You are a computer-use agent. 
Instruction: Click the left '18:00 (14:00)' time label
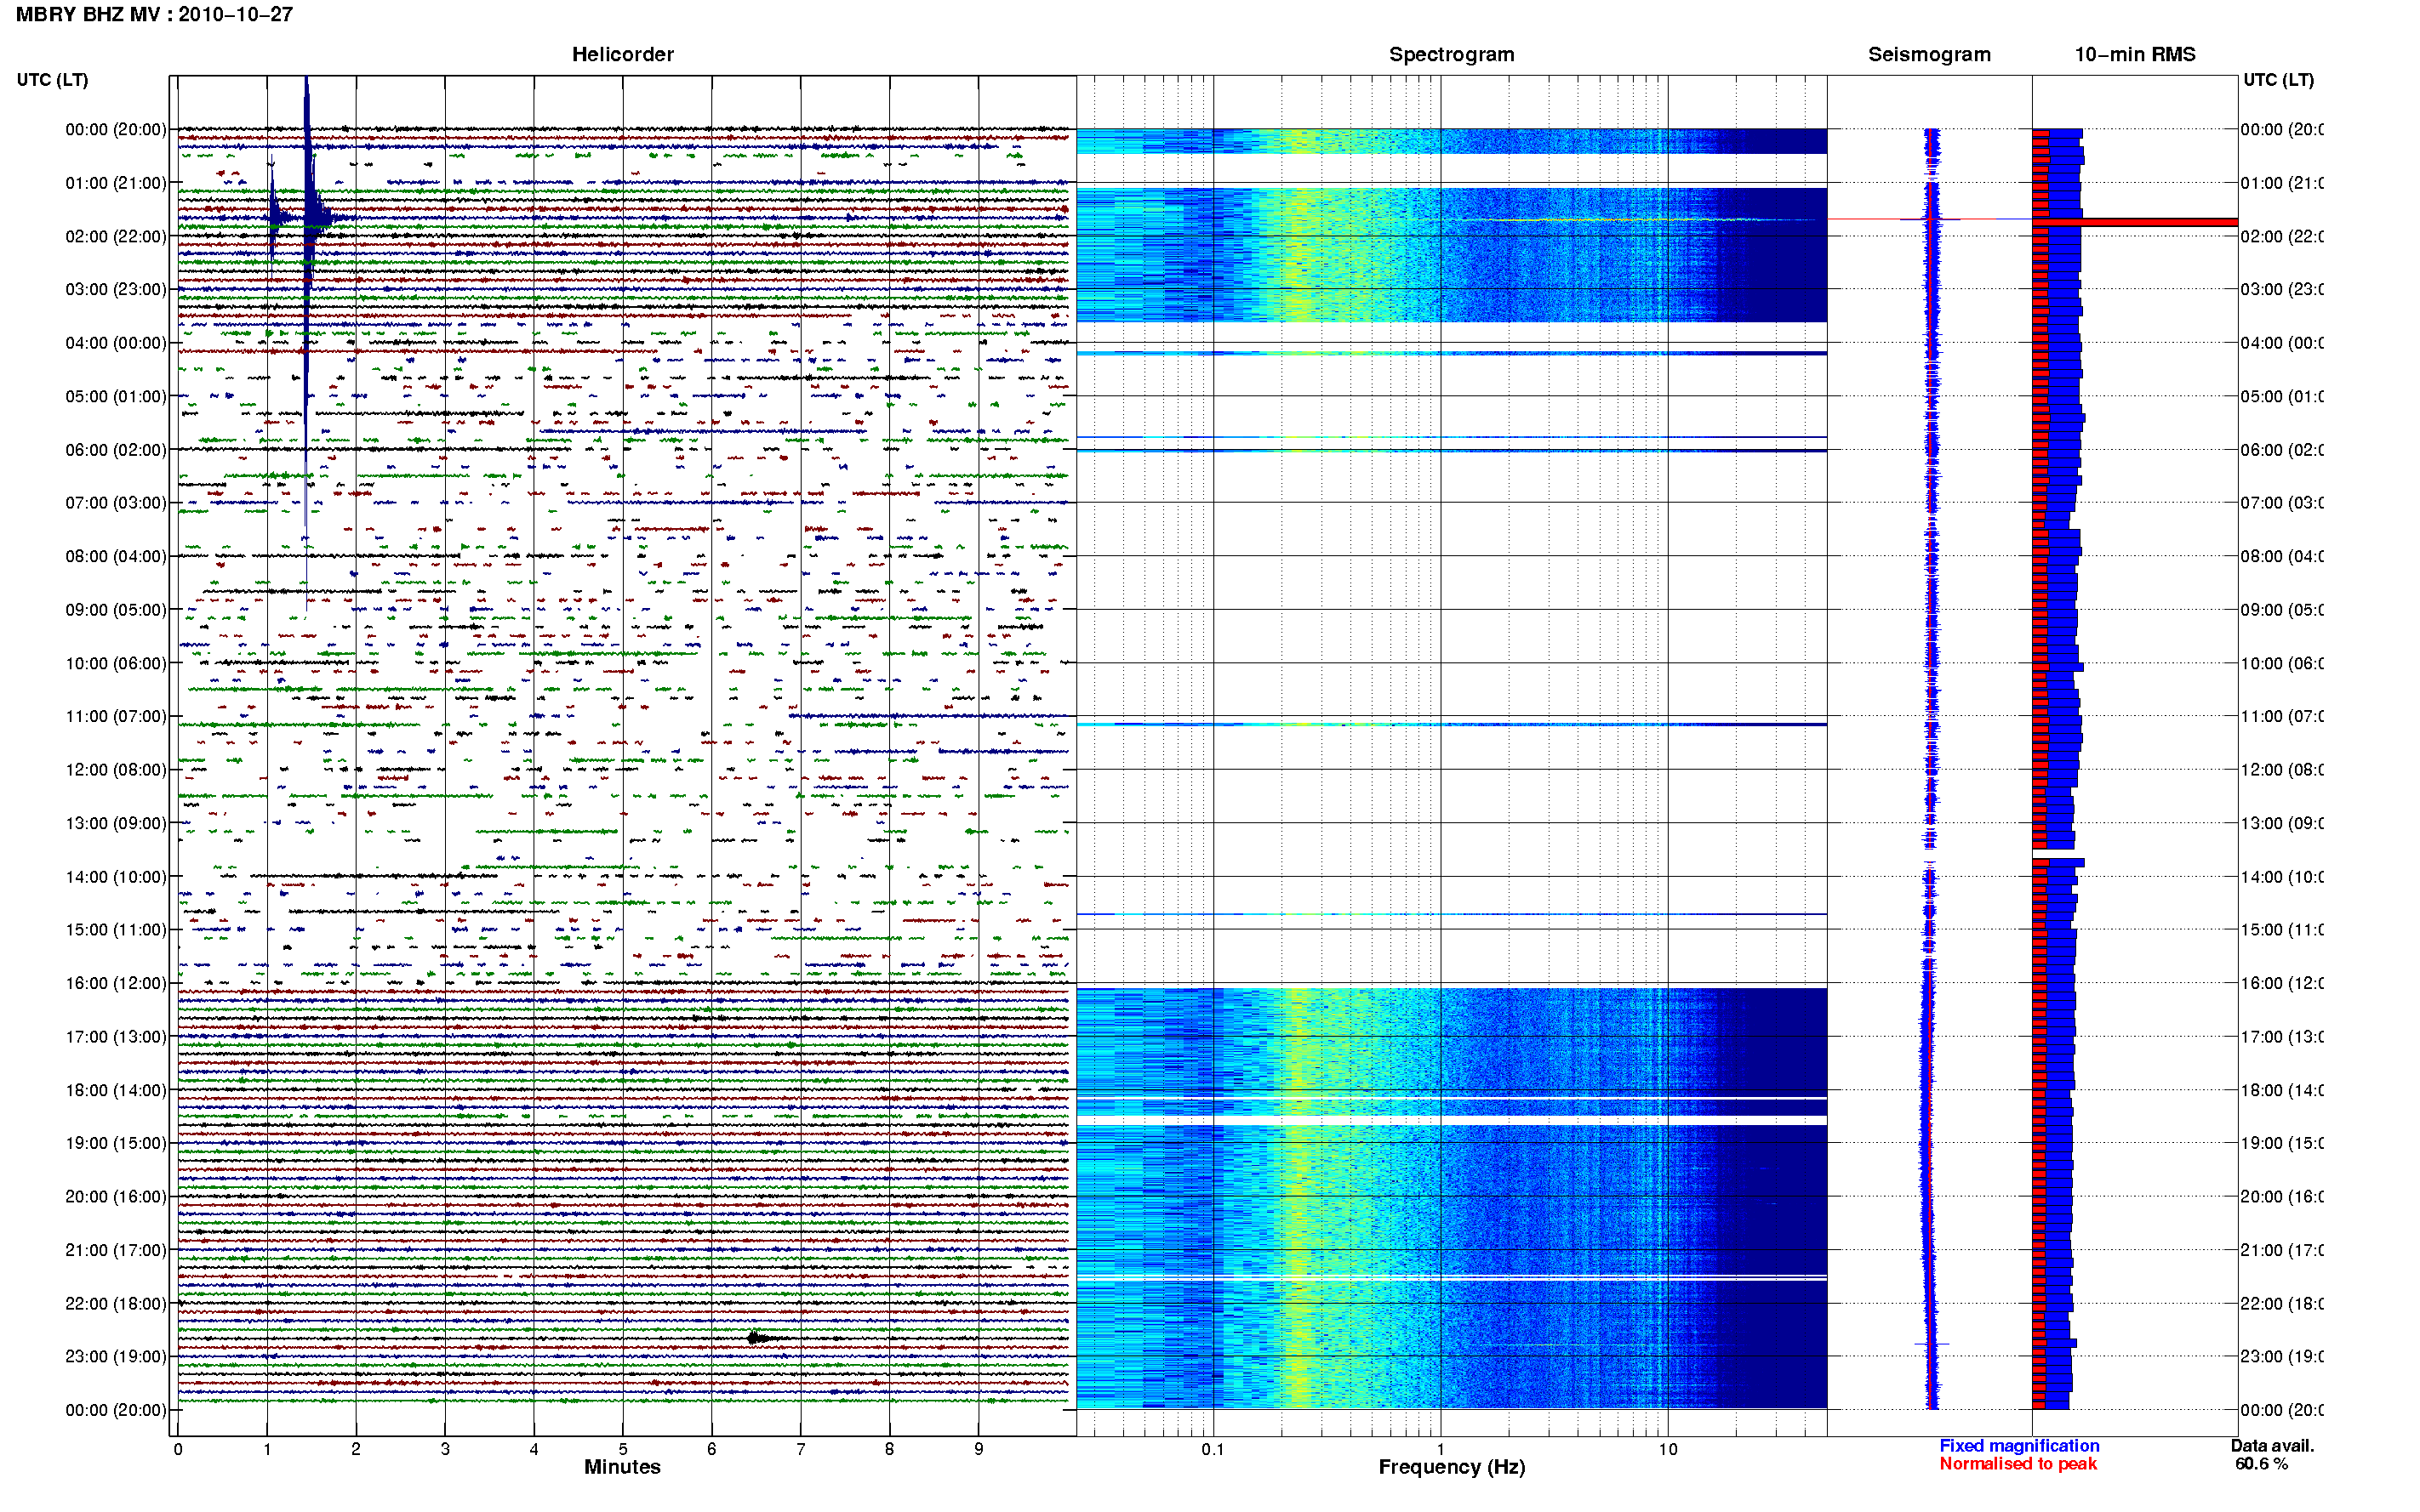coord(116,1090)
